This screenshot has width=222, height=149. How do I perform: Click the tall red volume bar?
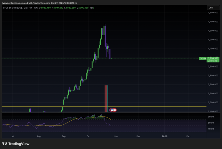[106, 99]
